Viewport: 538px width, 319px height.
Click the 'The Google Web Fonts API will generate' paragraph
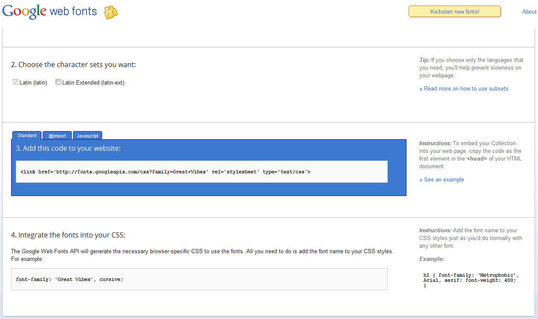(x=202, y=255)
